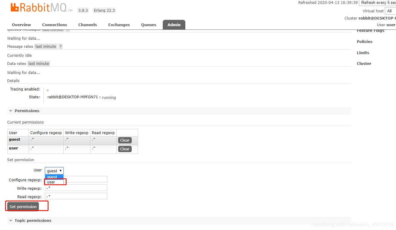
Task: Open the User select dropdown
Action: 54,171
